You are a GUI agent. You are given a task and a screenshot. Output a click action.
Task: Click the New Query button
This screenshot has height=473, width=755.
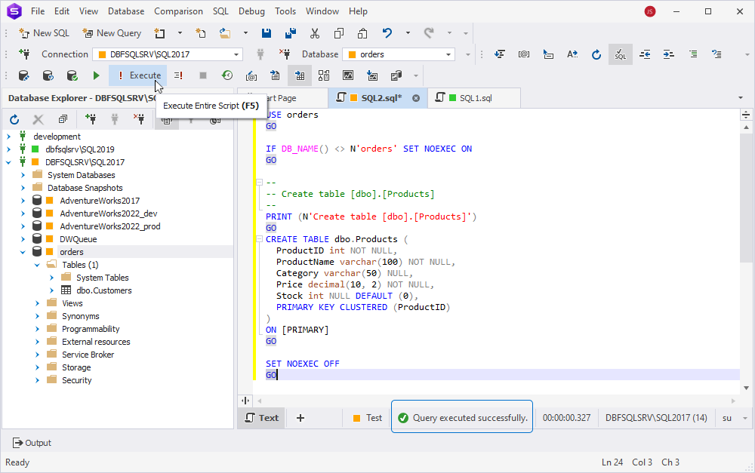(x=112, y=33)
